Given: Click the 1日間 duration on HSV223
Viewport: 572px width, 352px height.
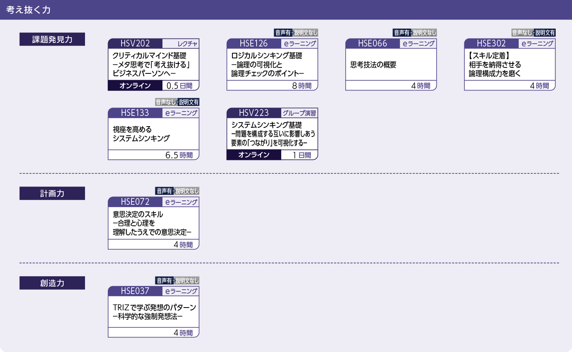Looking at the screenshot, I should [302, 155].
